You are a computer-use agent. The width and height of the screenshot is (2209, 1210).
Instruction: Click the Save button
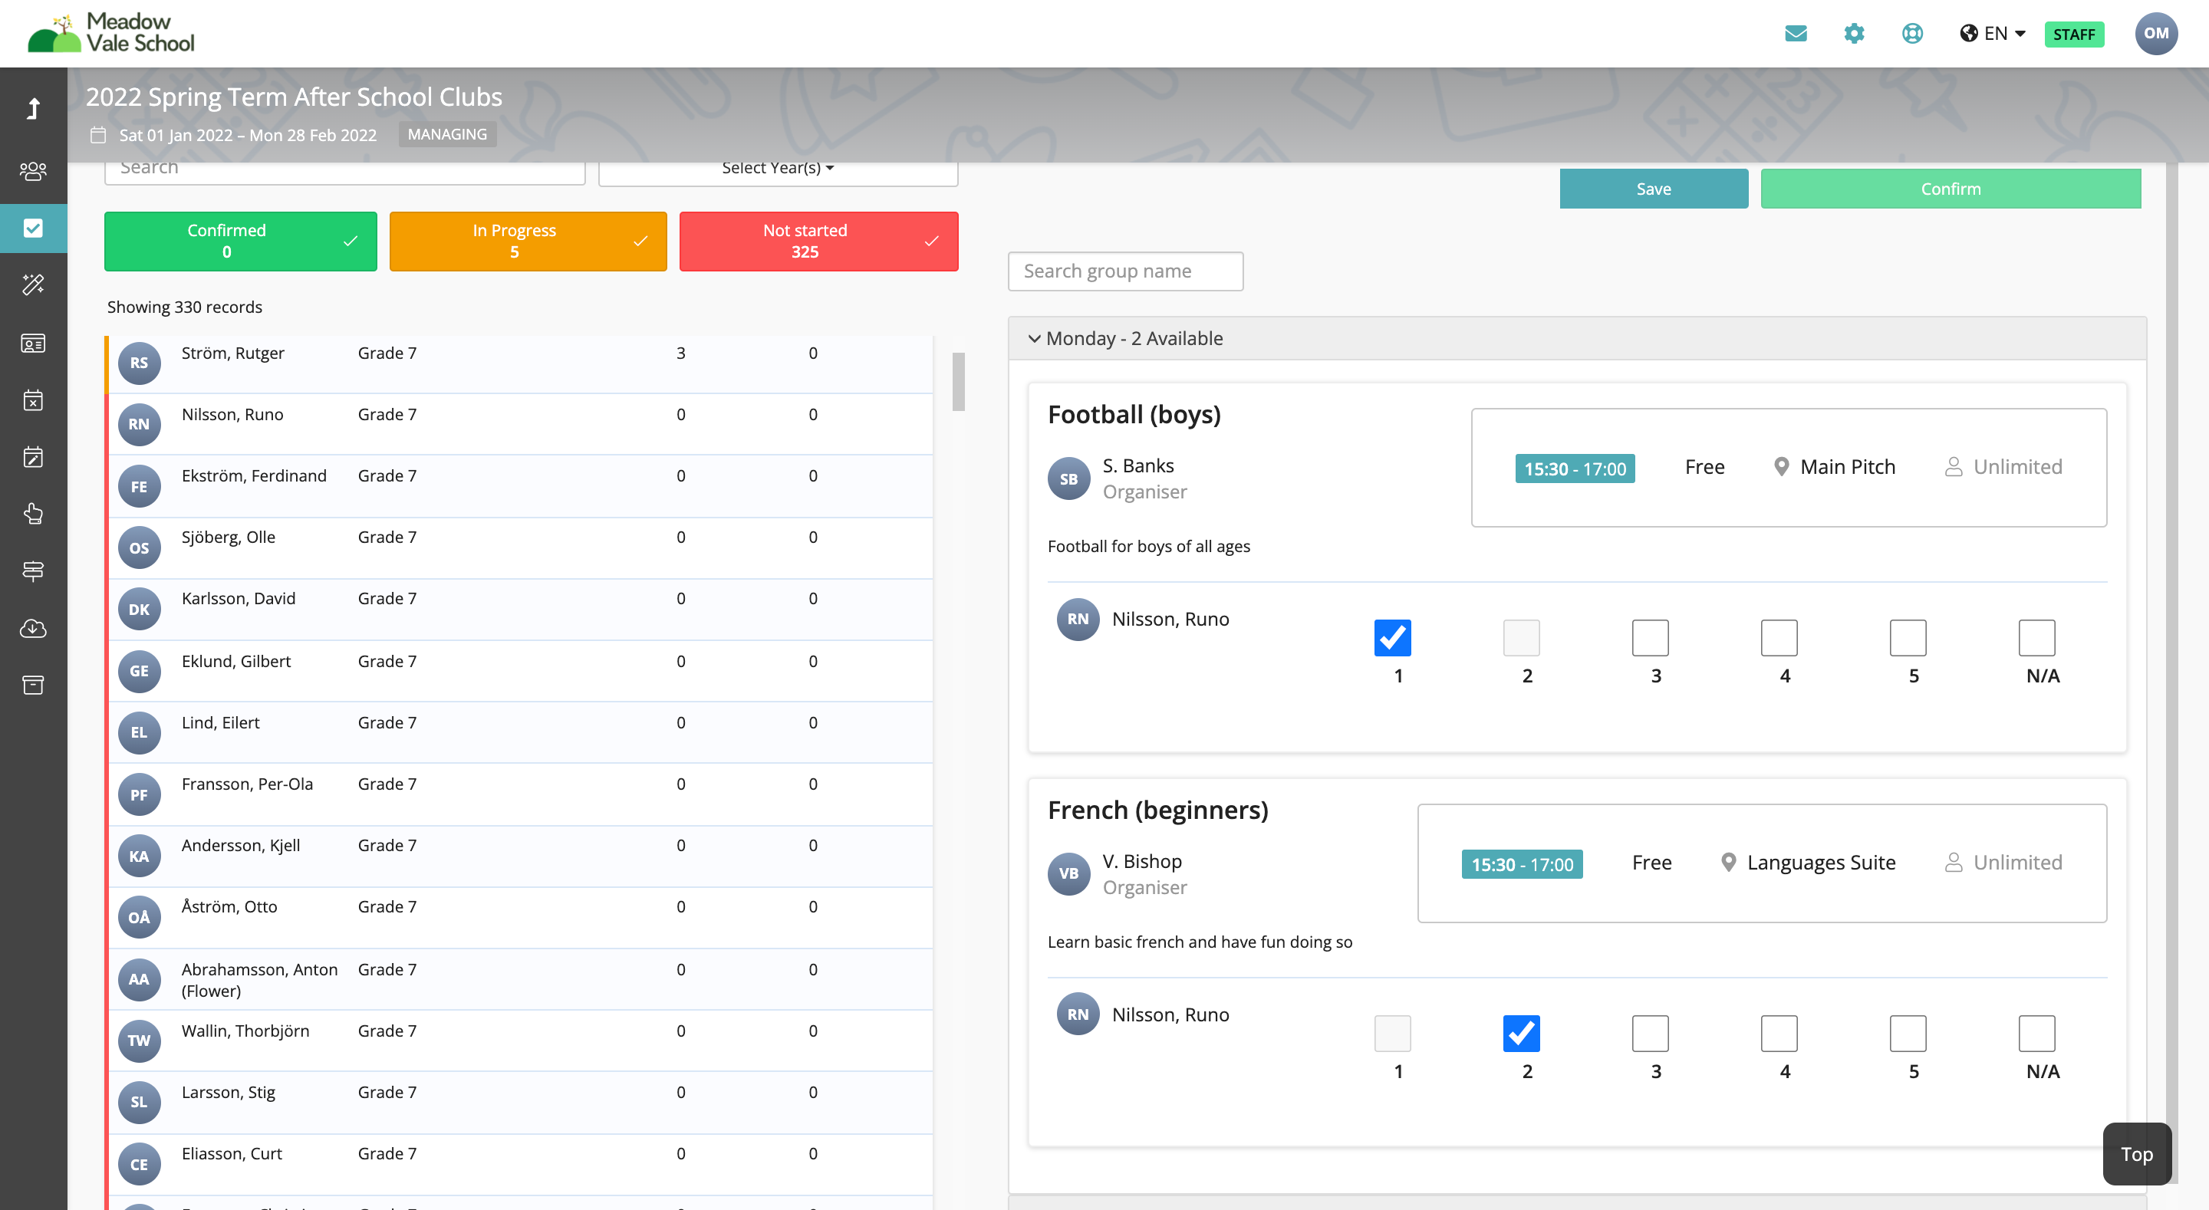click(1654, 189)
